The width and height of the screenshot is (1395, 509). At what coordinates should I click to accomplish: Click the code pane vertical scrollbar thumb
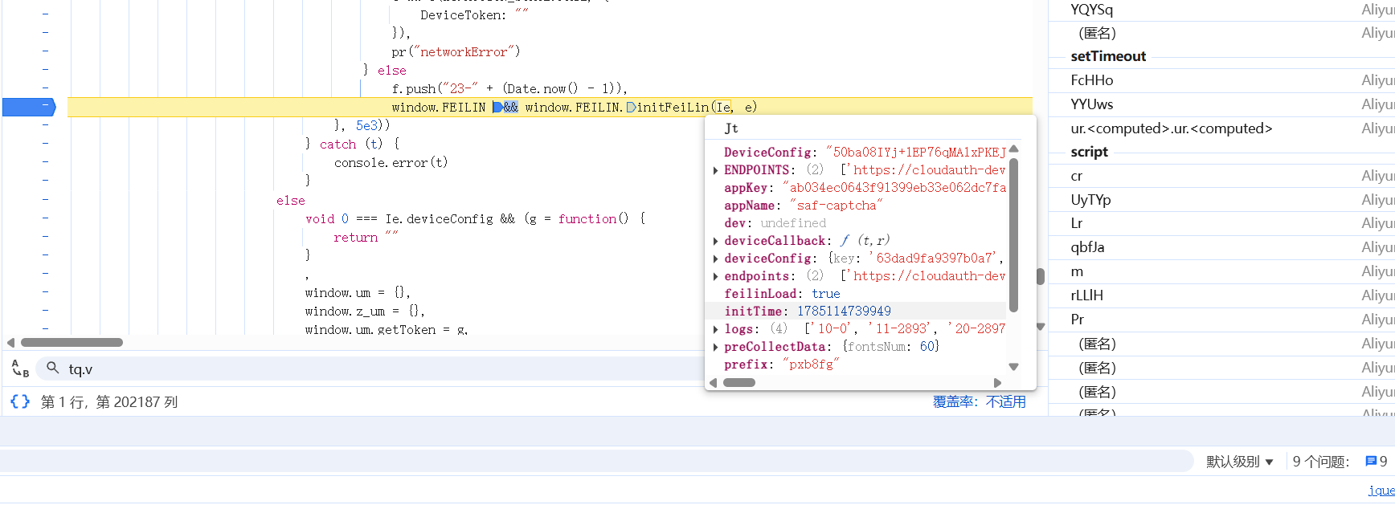pos(1041,276)
